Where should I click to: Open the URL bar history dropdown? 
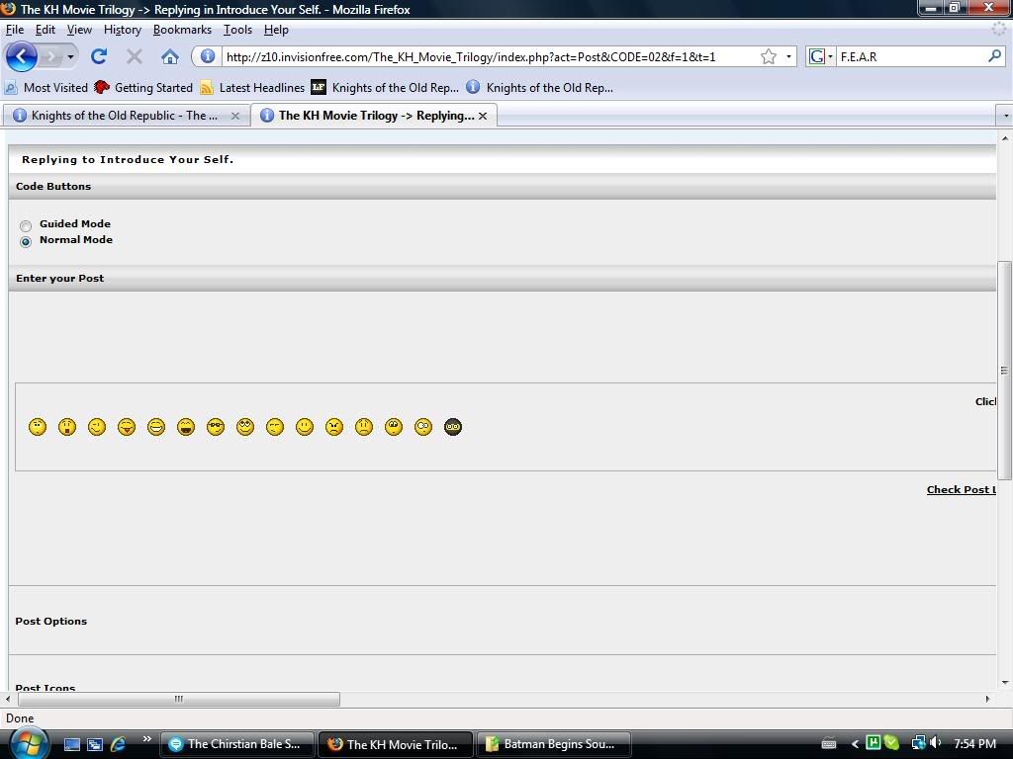[x=788, y=56]
